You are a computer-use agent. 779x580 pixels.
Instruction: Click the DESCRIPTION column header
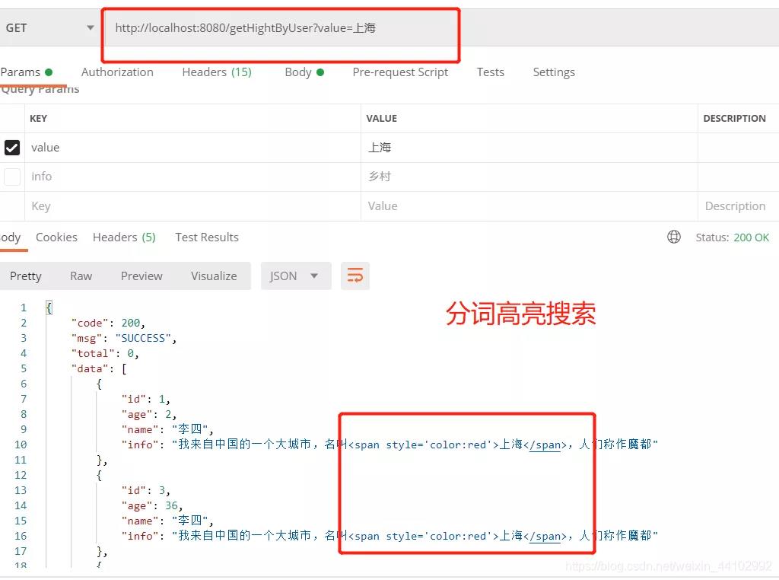pyautogui.click(x=734, y=118)
